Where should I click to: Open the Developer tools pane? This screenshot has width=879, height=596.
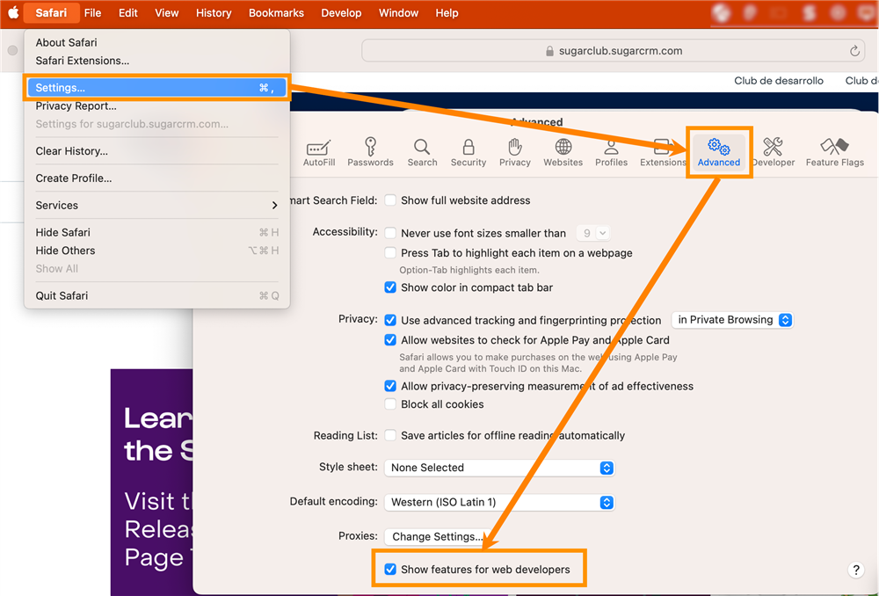pos(774,152)
